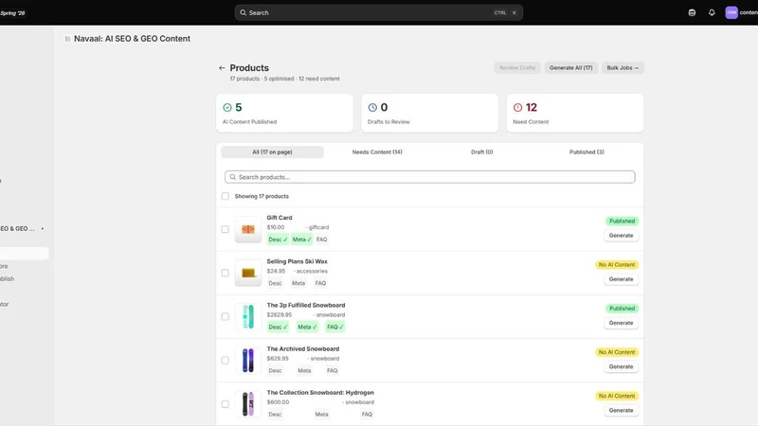
Task: Click the AI Content Published stat card
Action: pos(285,113)
